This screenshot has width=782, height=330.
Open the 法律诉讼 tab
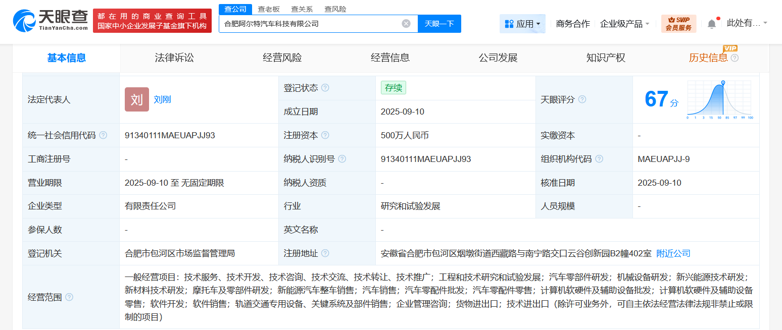pyautogui.click(x=174, y=58)
